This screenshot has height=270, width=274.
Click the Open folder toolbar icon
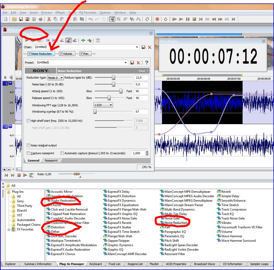click(x=14, y=19)
